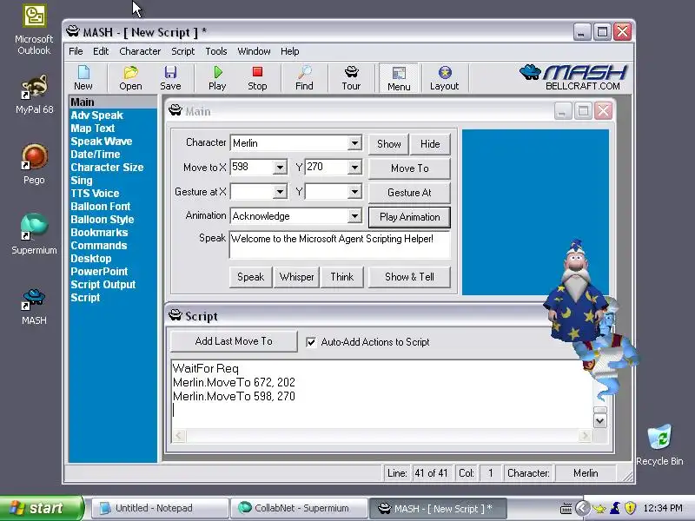
Task: Expand hidden tray icons arrow
Action: [582, 508]
